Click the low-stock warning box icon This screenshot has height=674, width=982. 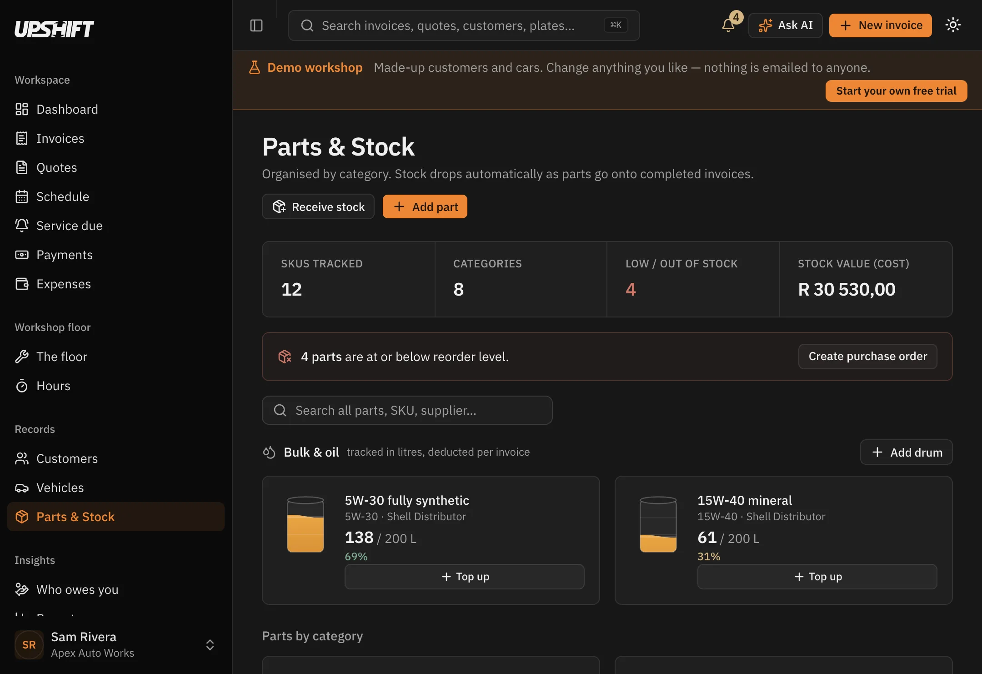coord(285,357)
